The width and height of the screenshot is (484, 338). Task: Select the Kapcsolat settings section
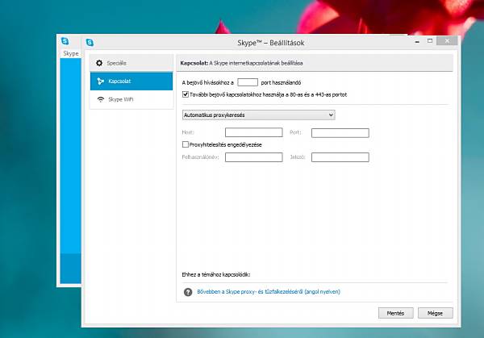[131, 81]
